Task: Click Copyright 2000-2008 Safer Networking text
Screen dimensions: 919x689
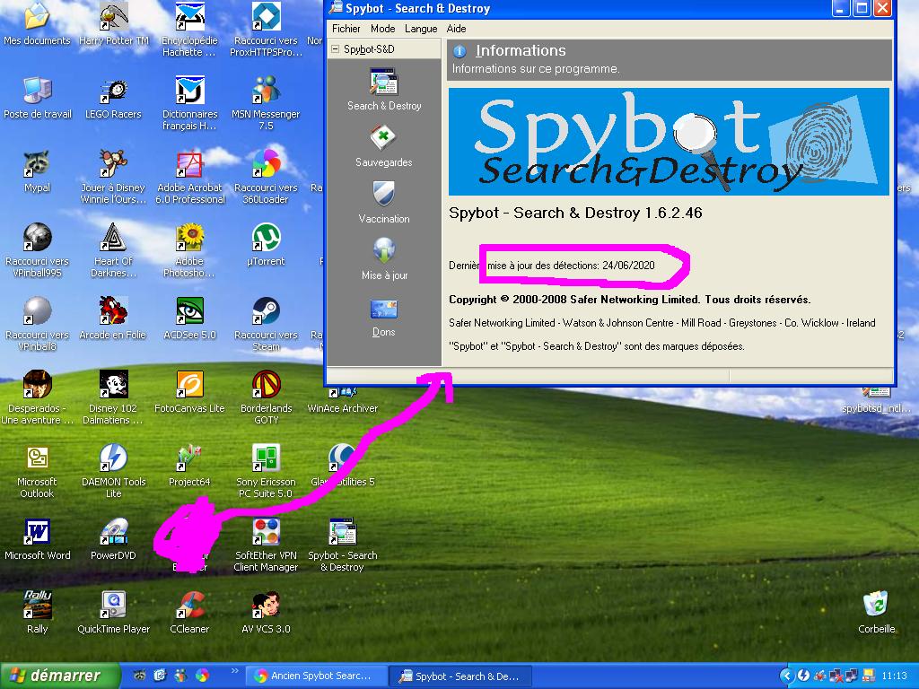Action: pos(629,300)
